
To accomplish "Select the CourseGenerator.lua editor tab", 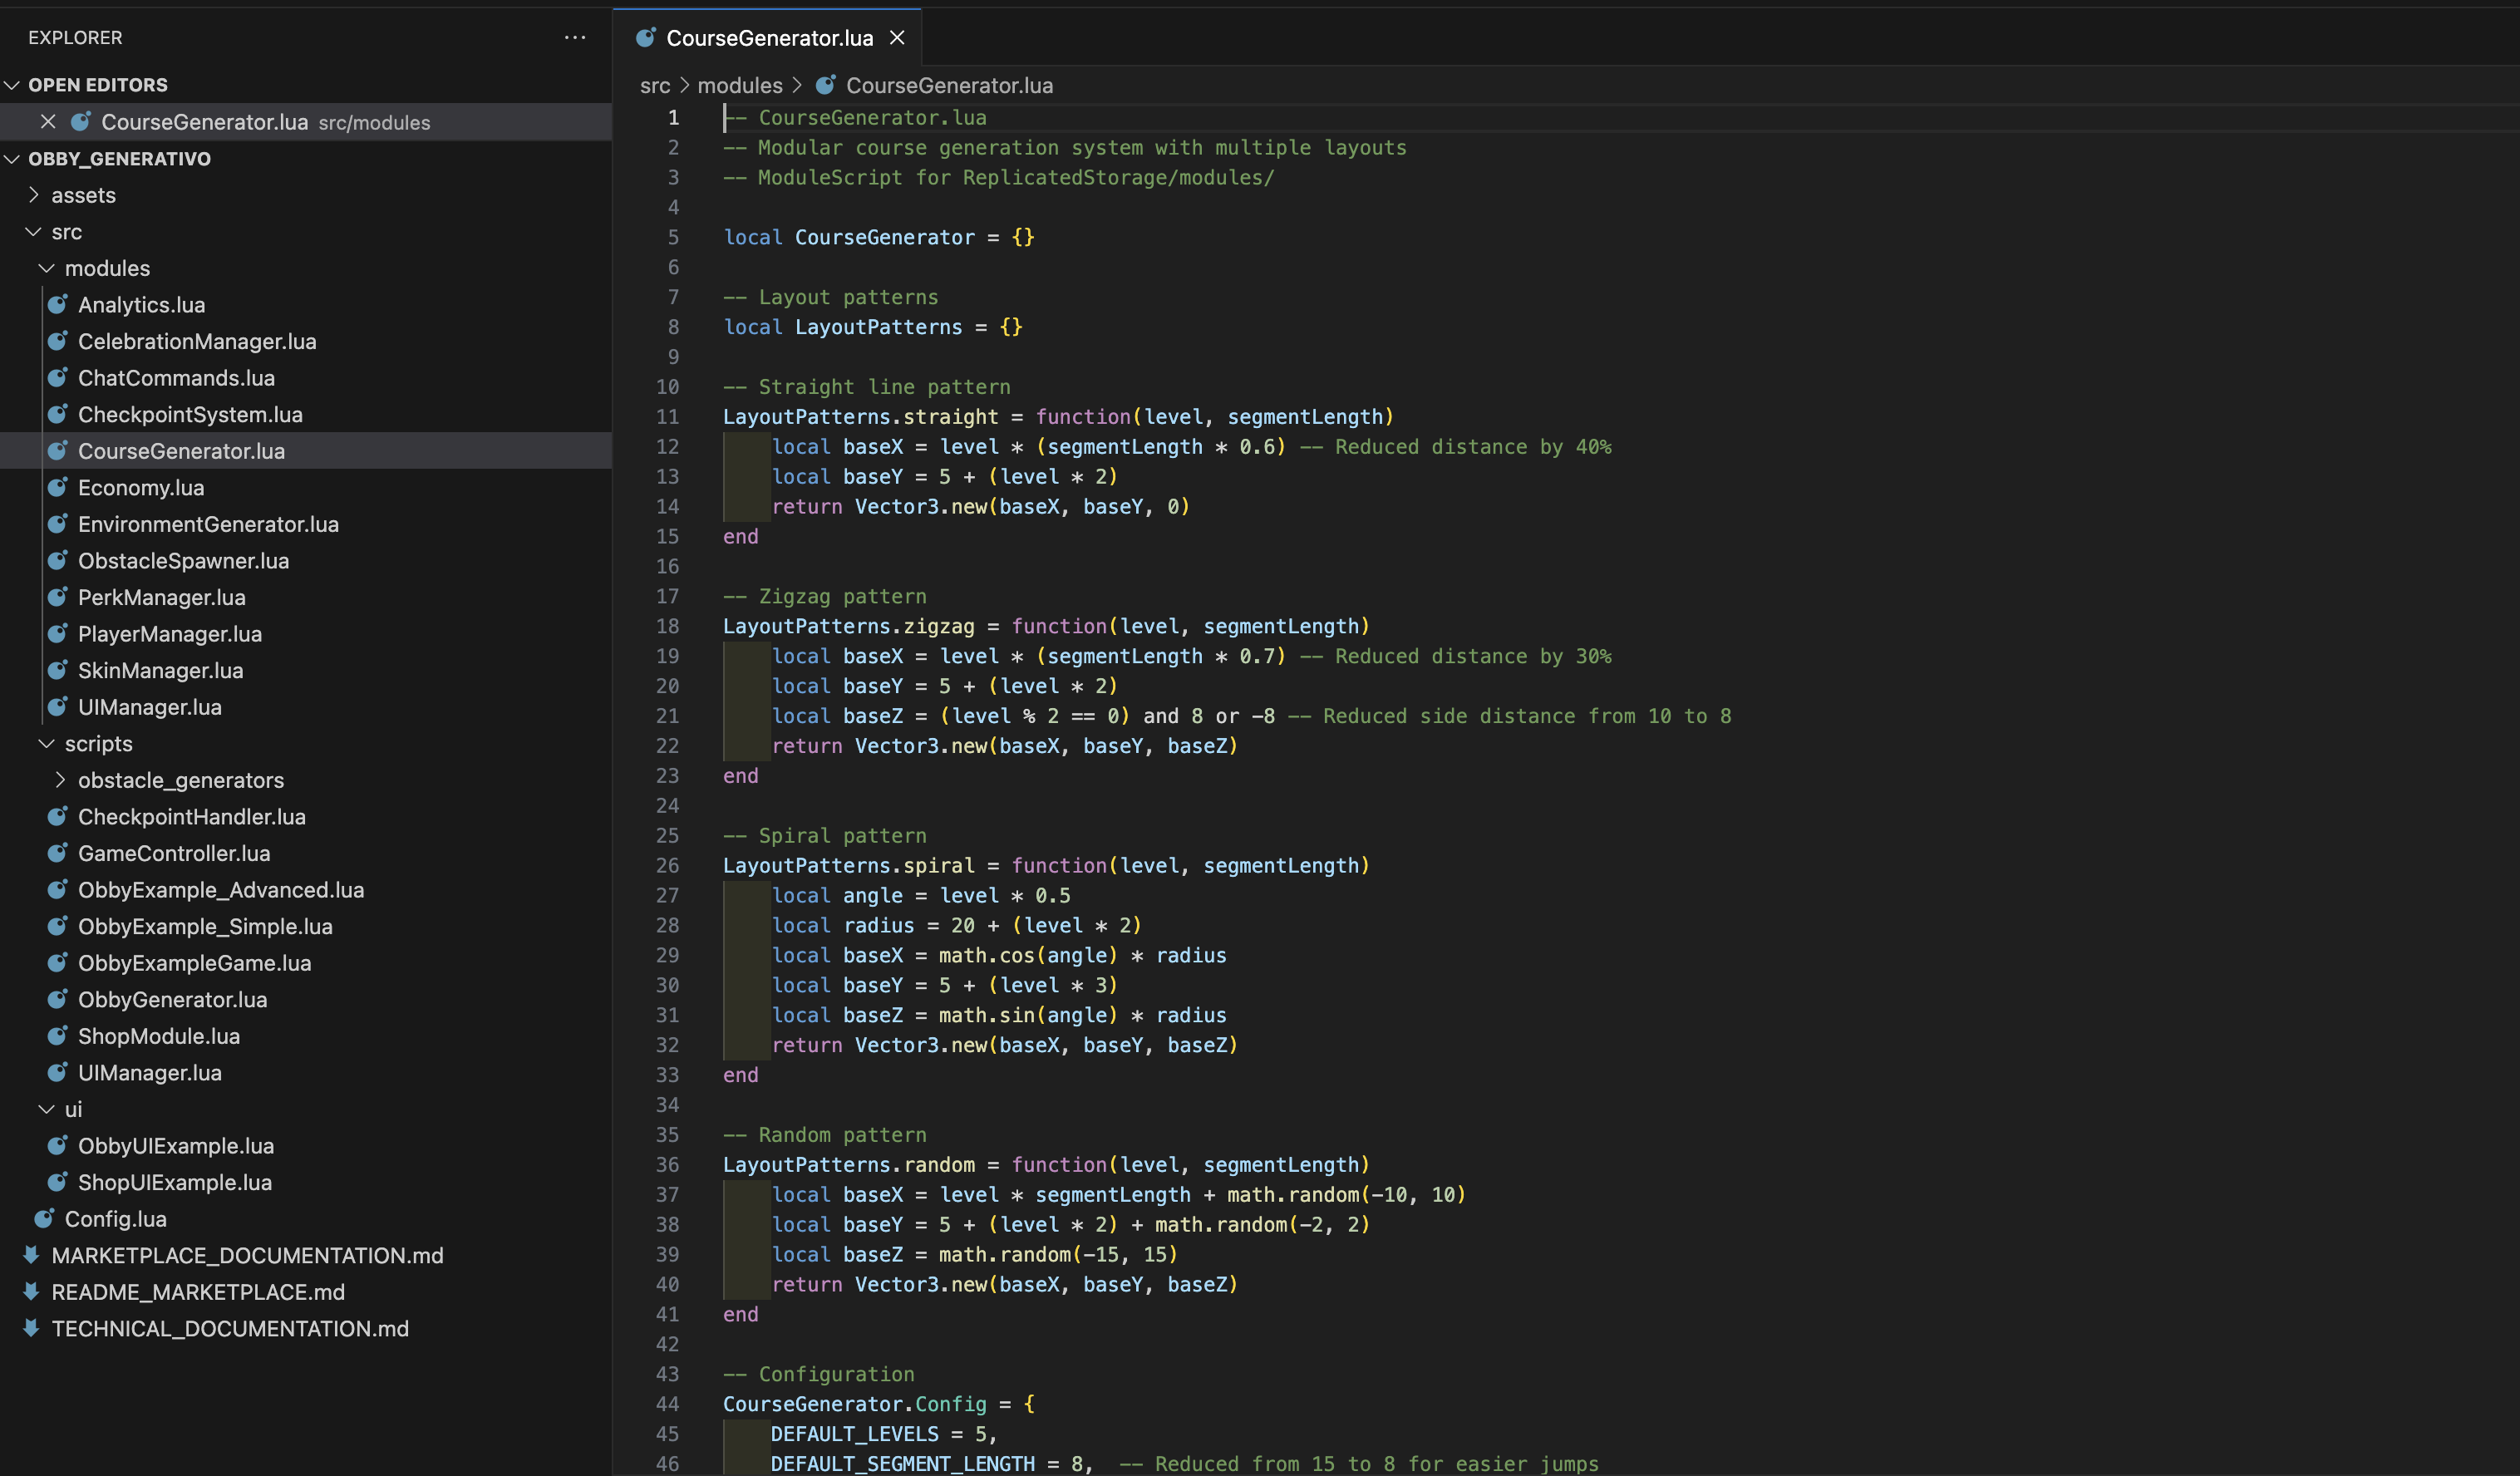I will pos(768,38).
